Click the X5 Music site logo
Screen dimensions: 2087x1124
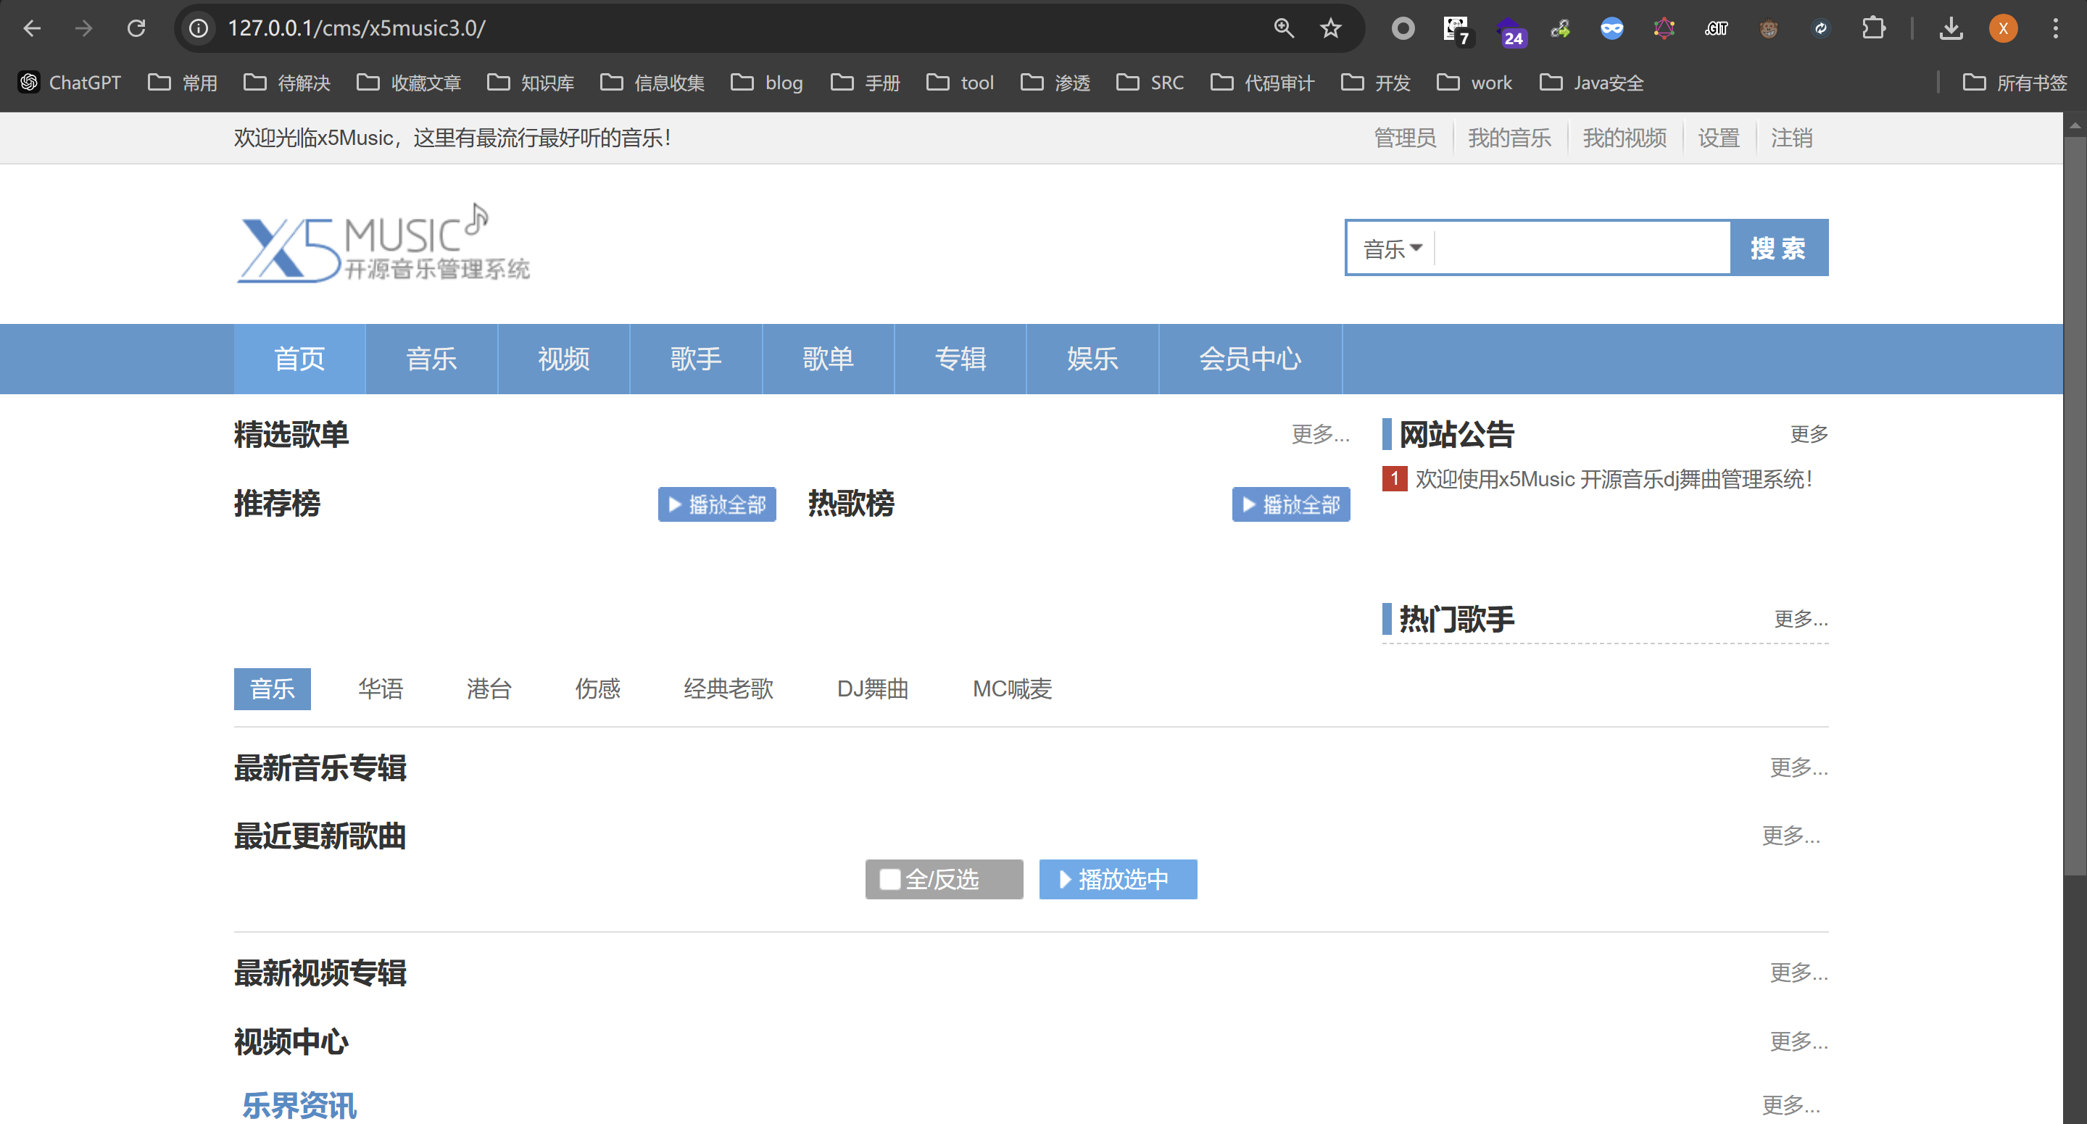tap(384, 242)
